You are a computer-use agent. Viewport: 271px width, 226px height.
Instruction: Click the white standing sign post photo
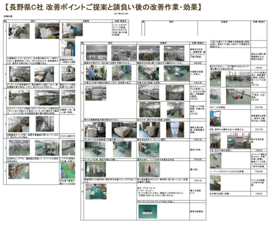point(175,130)
